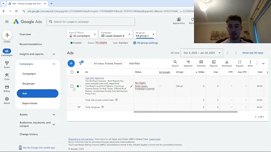Expand Audiences, keywords, and content
This screenshot has height=152, width=271.
coord(54,125)
